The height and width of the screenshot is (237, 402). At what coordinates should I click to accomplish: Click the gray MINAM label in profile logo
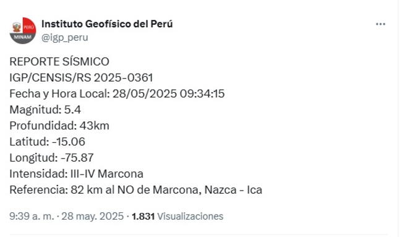tap(22, 37)
